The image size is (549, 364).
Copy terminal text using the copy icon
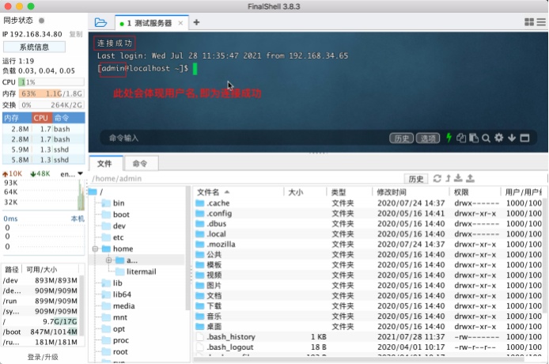pyautogui.click(x=461, y=138)
